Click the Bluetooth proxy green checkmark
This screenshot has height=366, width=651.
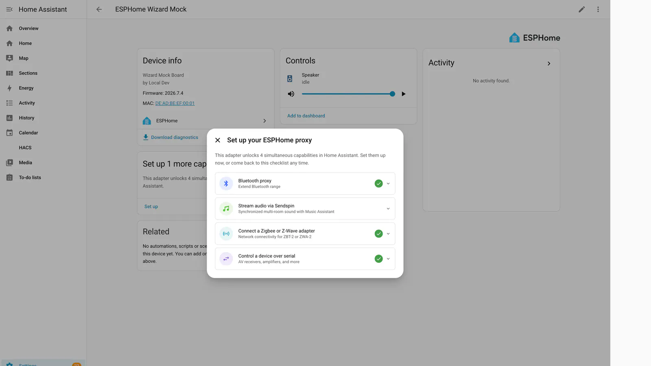(x=379, y=183)
